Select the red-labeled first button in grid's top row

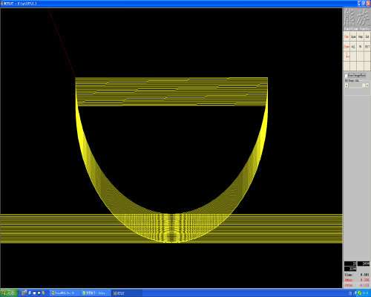click(x=347, y=36)
